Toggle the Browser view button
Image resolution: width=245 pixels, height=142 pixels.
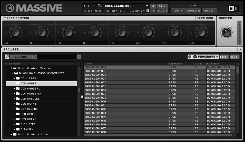209,11
